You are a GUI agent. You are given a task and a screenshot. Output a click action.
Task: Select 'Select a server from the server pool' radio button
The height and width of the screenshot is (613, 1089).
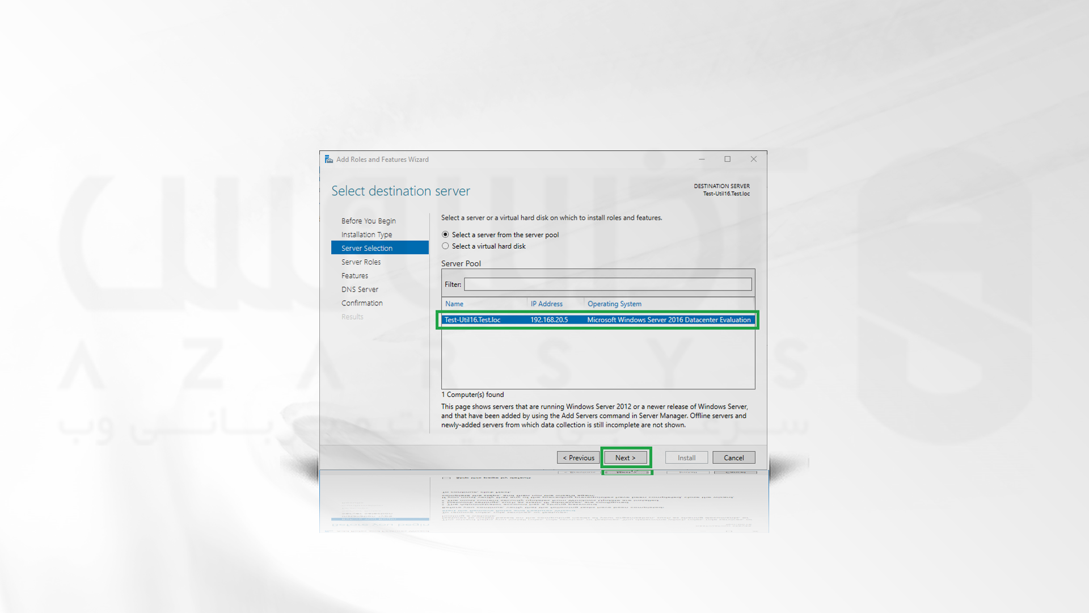[x=445, y=234]
